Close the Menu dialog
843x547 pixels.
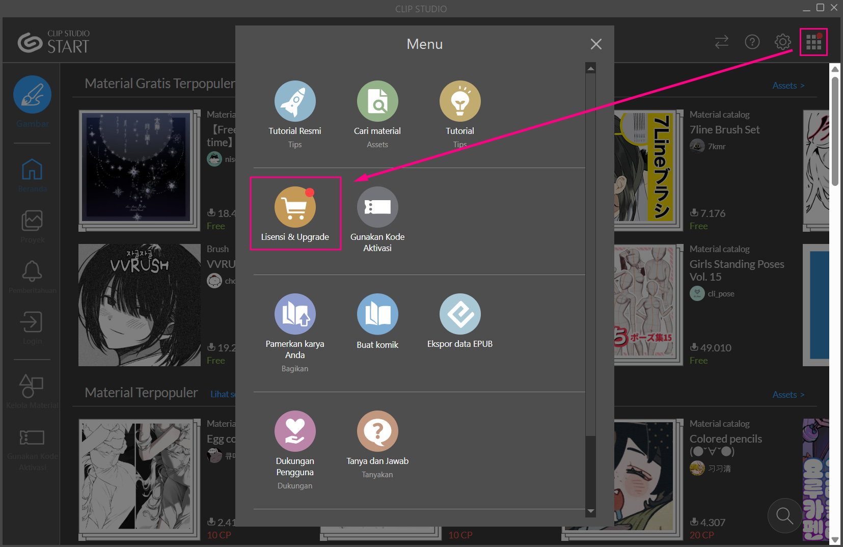(x=596, y=44)
